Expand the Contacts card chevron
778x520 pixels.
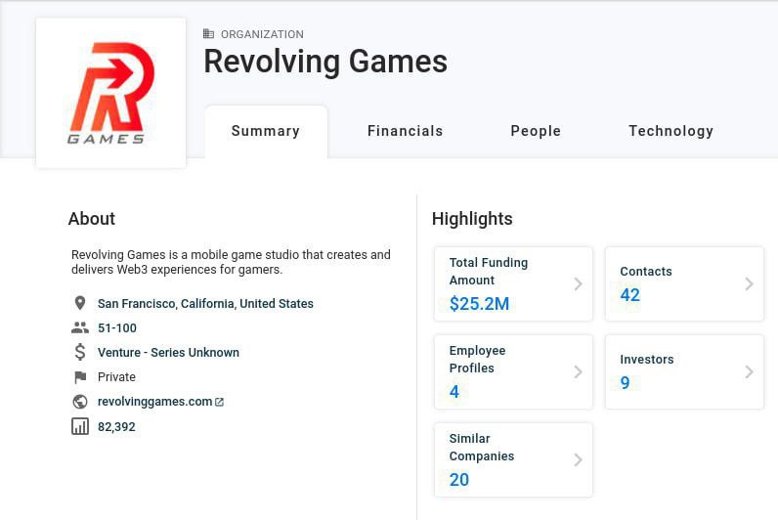(x=749, y=283)
